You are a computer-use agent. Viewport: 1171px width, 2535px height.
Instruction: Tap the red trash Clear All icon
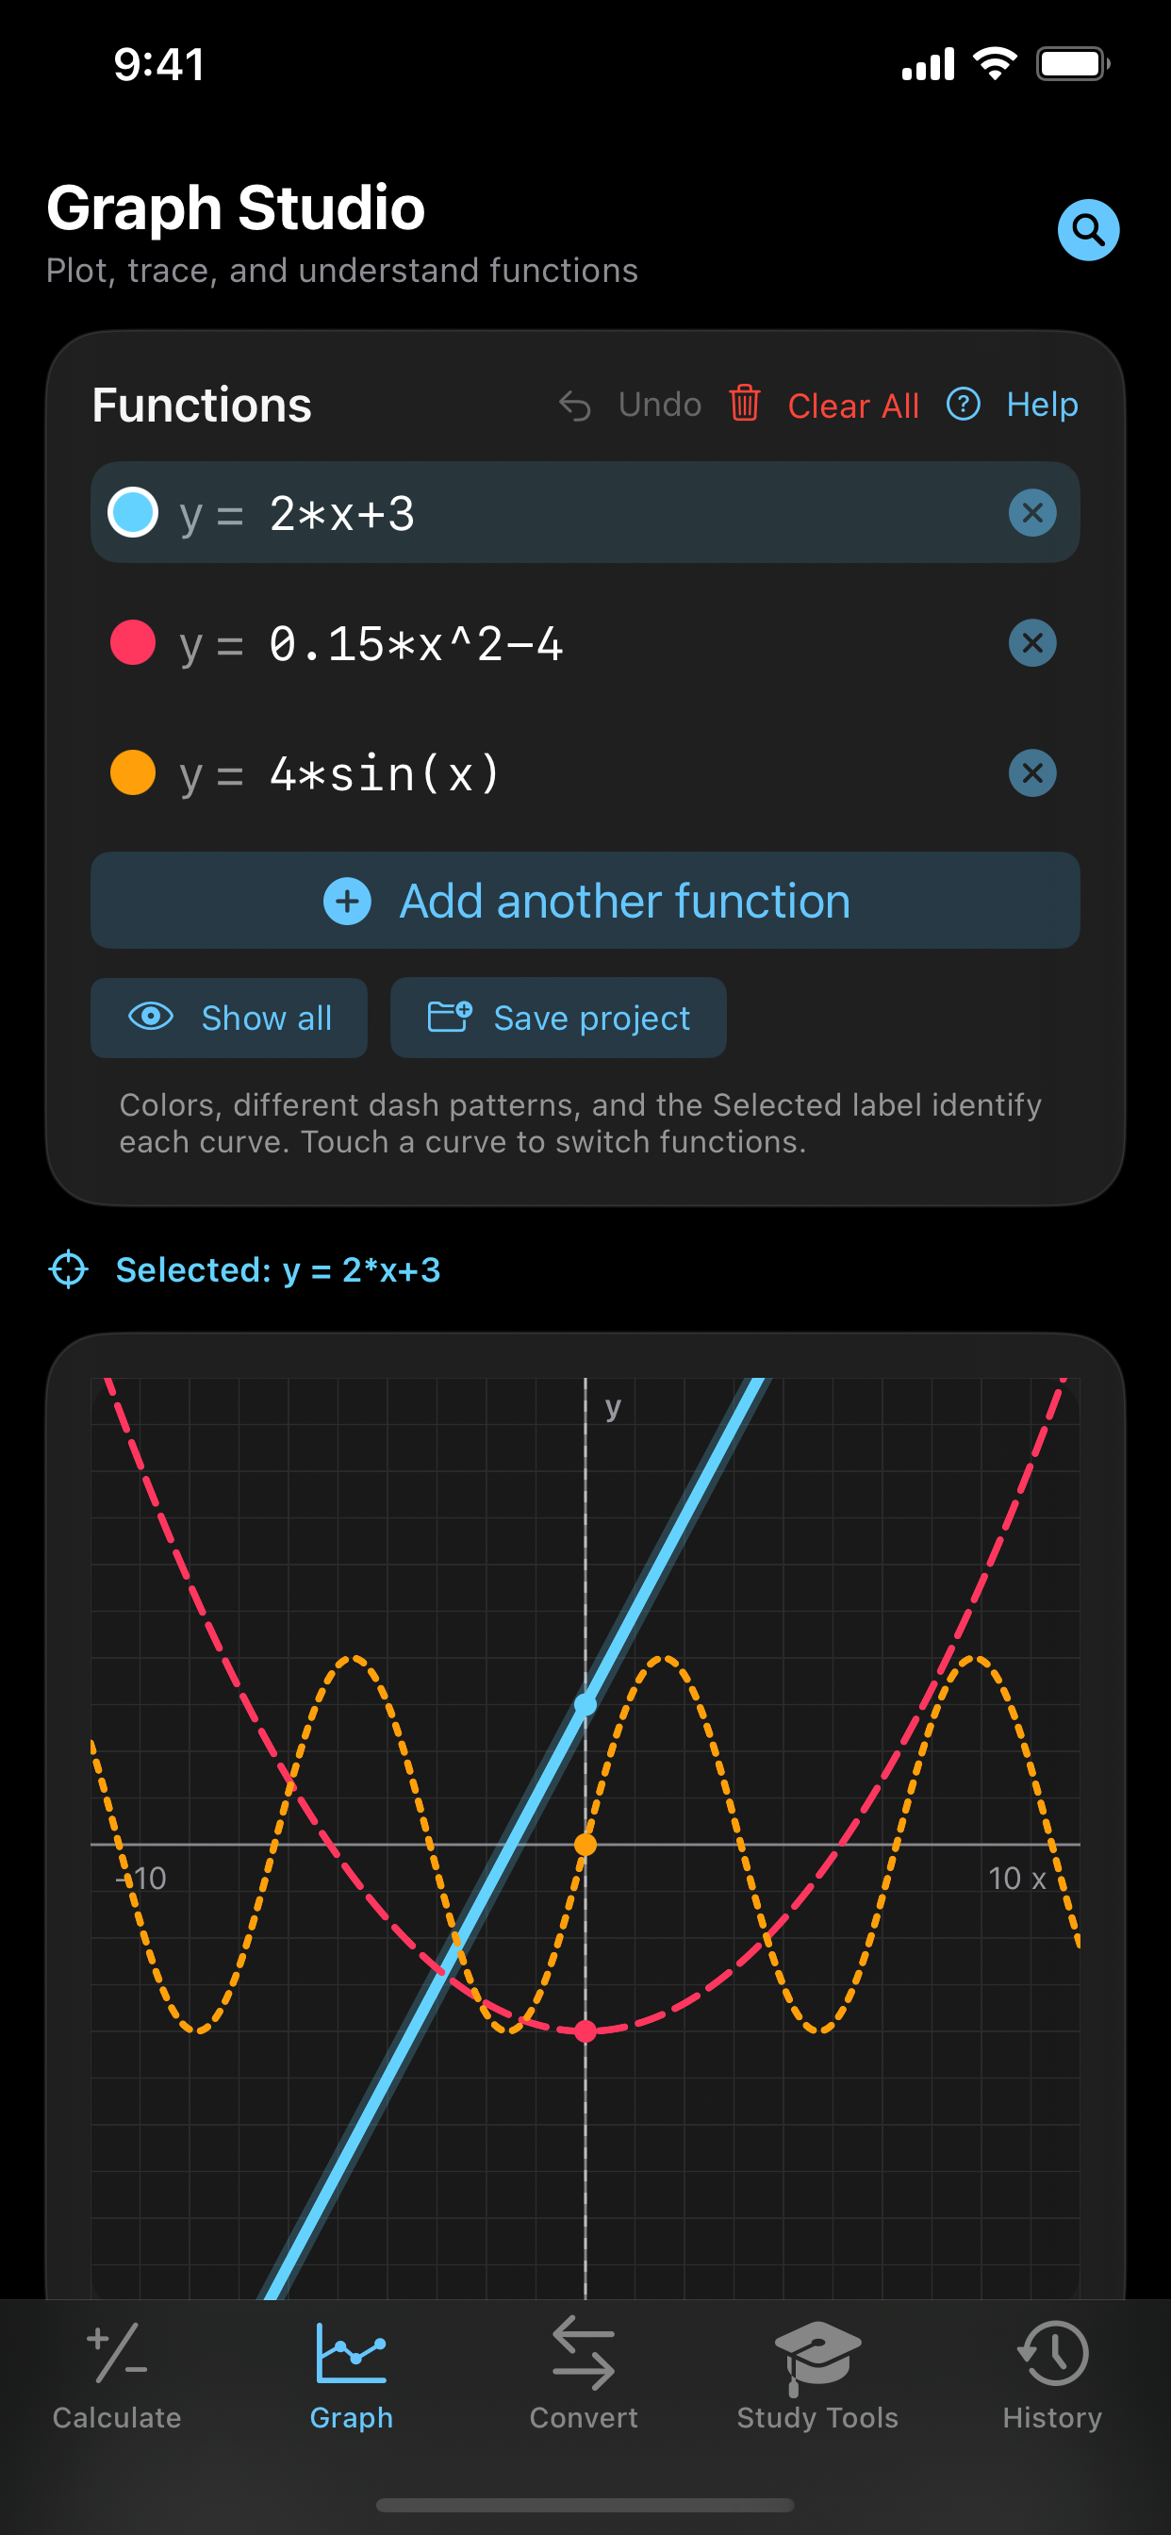coord(744,404)
